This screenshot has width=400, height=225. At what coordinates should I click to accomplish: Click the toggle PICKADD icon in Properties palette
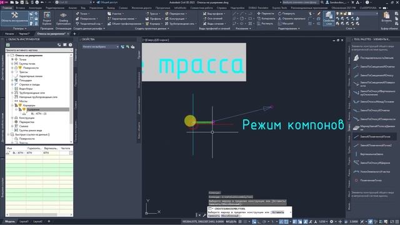point(122,47)
